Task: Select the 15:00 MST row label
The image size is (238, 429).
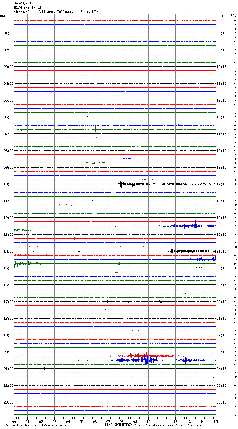Action: click(9, 268)
